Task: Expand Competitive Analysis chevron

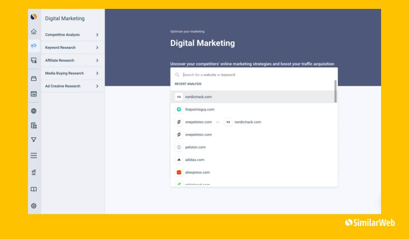Action: (97, 34)
